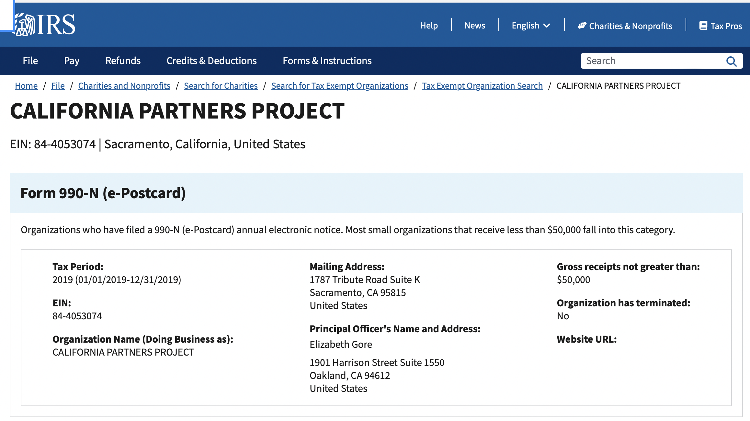
Task: Open Search for Charities breadcrumb
Action: pos(221,86)
